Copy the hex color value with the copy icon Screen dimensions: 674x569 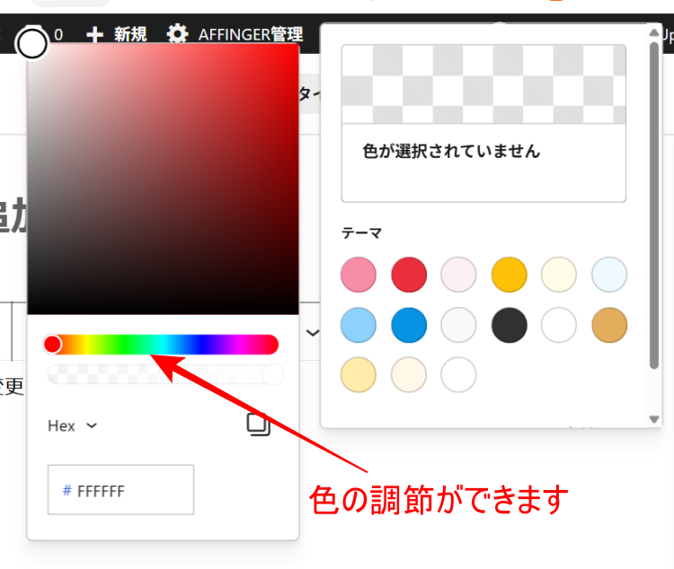258,425
